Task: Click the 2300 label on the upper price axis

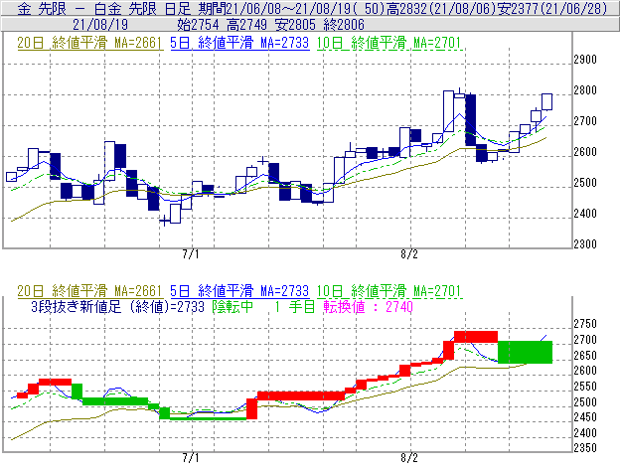Action: (x=585, y=244)
